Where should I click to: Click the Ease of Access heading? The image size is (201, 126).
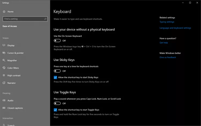coord(10,26)
